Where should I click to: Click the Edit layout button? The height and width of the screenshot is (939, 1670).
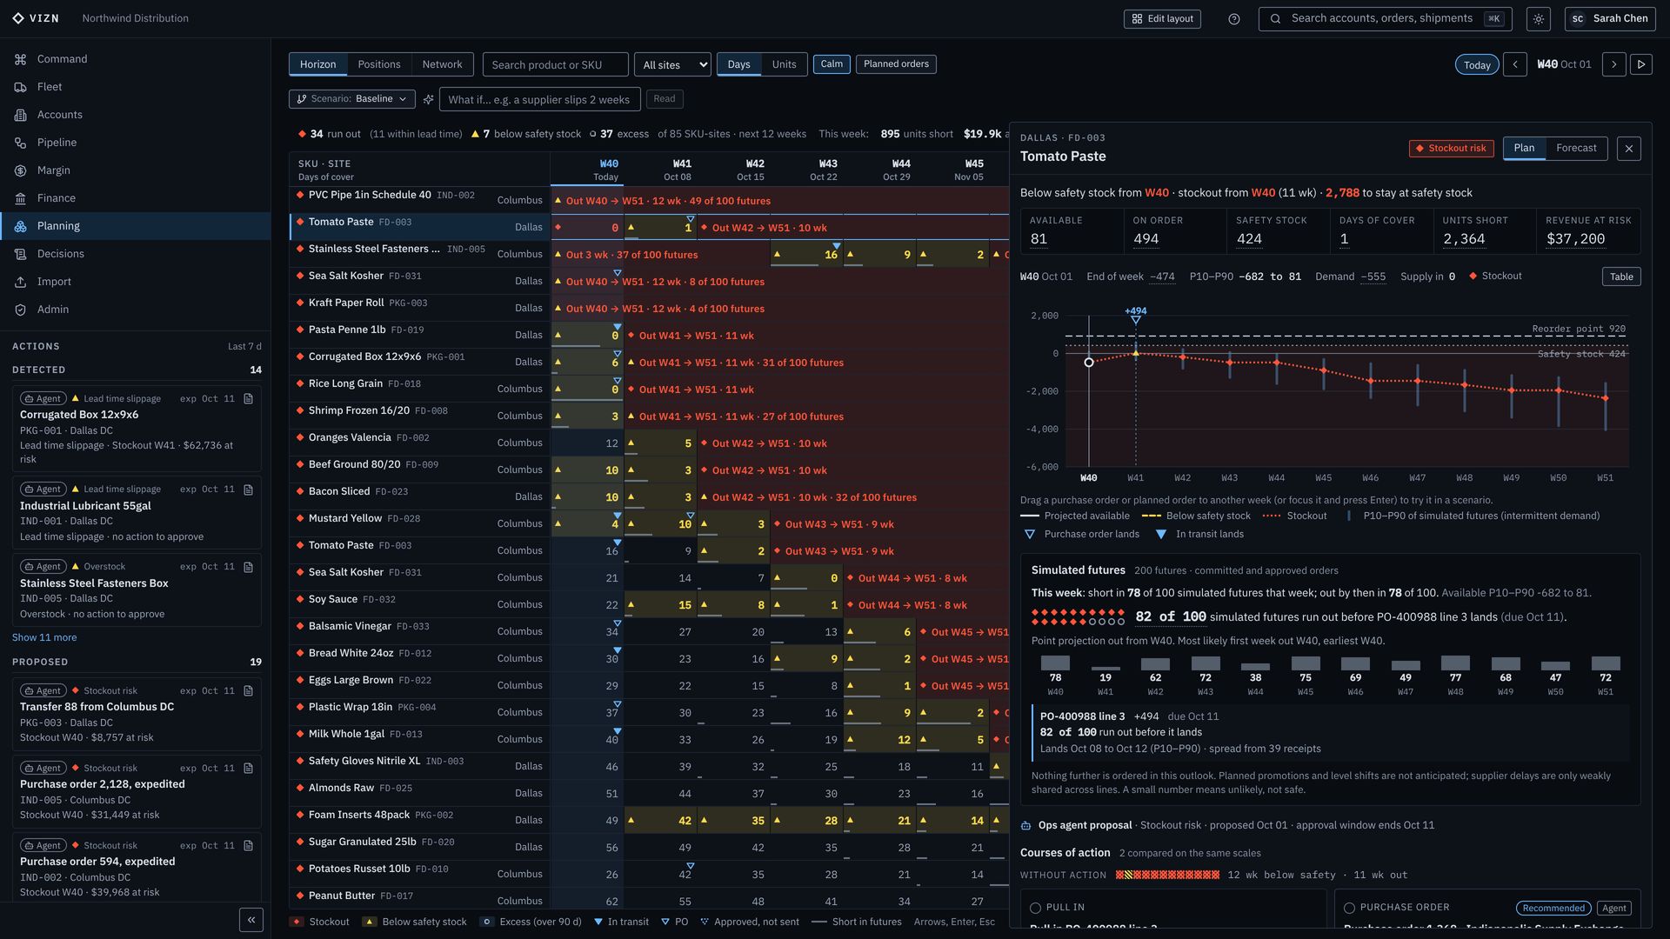pos(1162,19)
